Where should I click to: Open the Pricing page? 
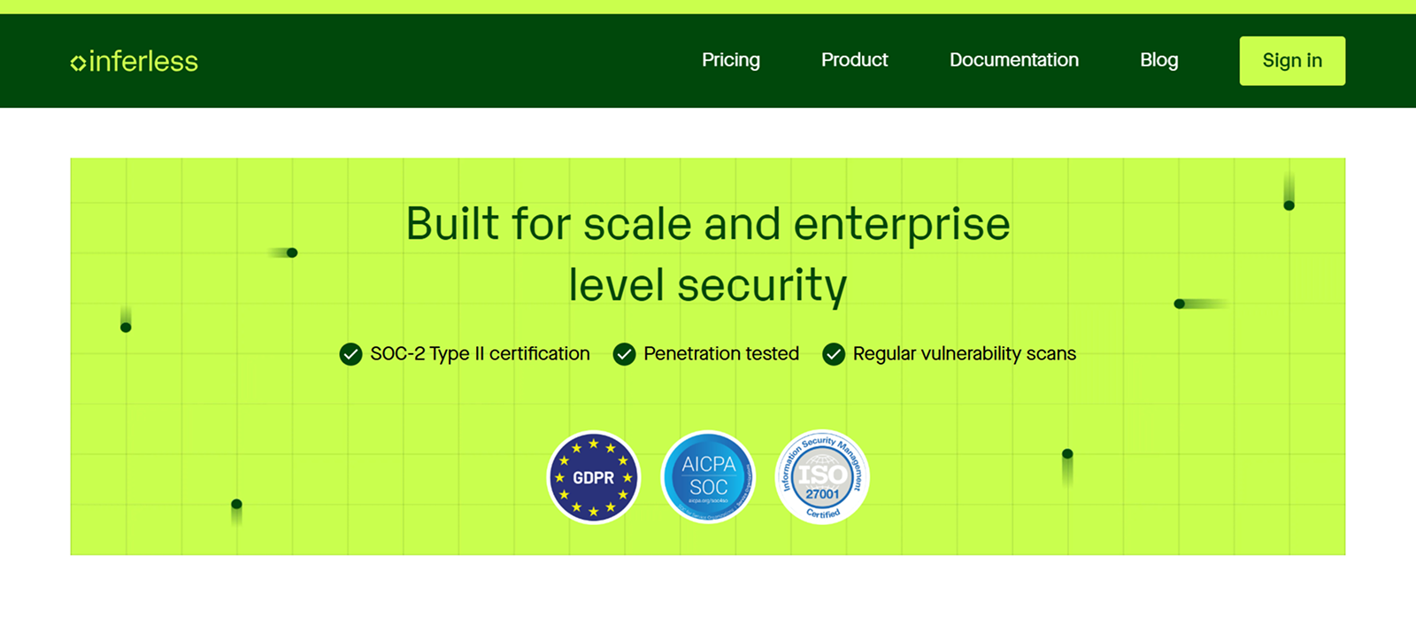coord(731,60)
